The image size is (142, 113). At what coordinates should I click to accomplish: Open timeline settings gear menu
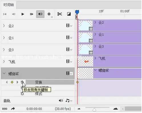pyautogui.click(x=49, y=14)
